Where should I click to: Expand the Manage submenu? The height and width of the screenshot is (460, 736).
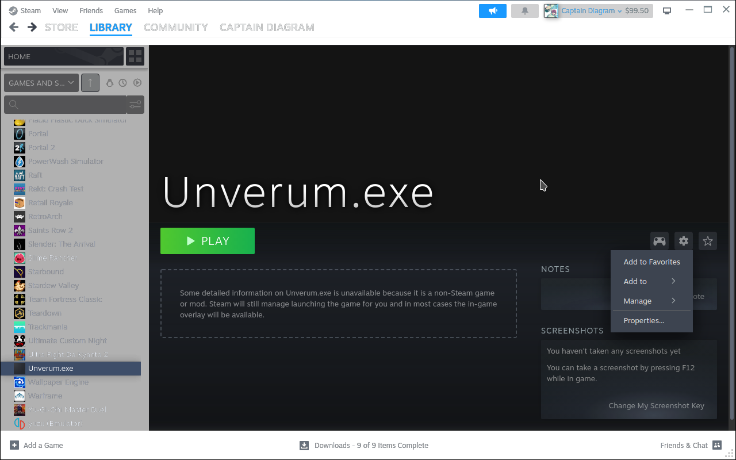[651, 301]
